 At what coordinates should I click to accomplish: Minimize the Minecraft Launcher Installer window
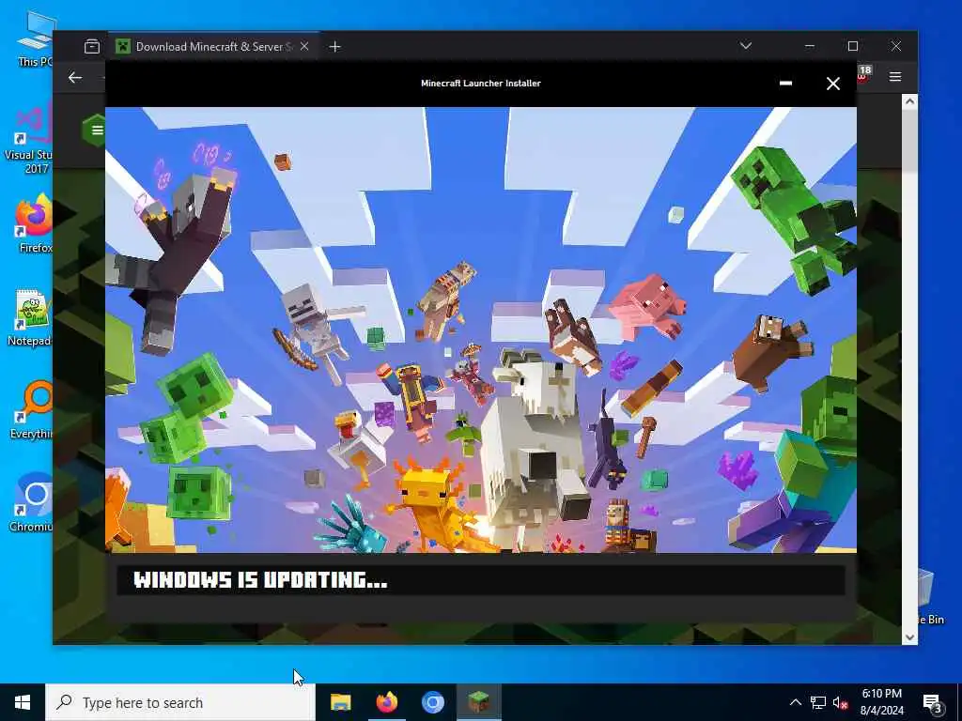tap(785, 84)
